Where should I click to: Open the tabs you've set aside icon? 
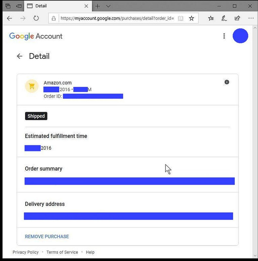[x=8, y=6]
